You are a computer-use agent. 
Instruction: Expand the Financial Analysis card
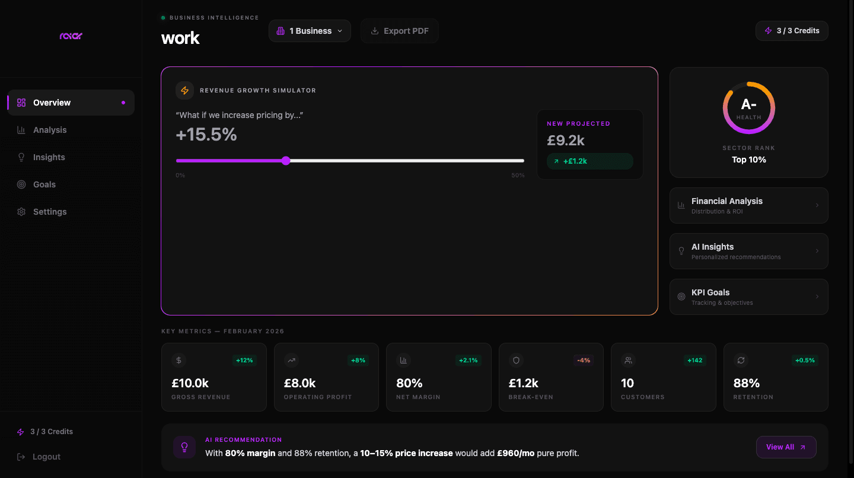click(748, 205)
